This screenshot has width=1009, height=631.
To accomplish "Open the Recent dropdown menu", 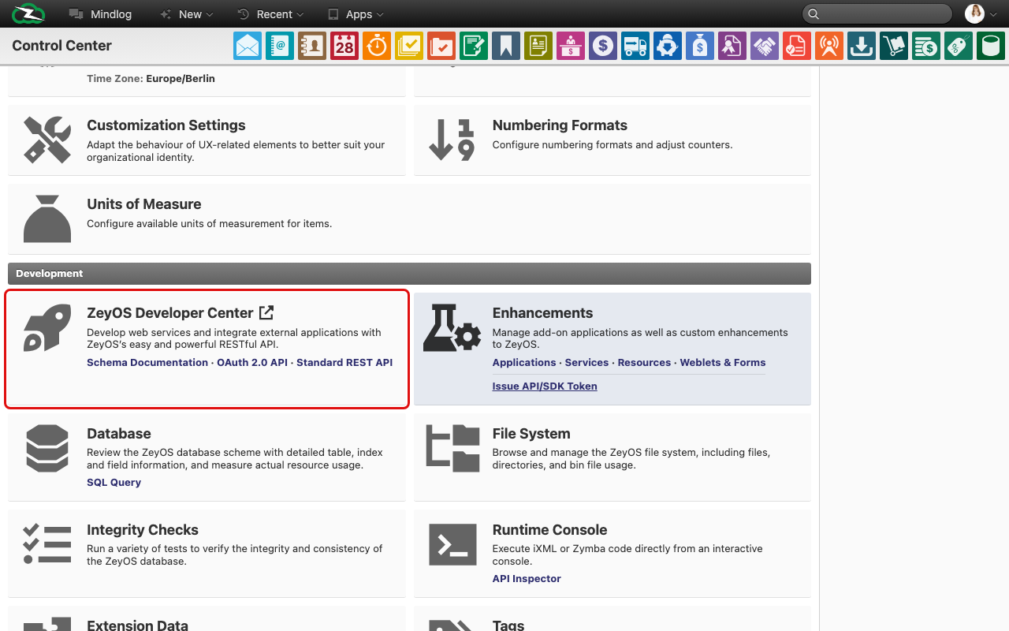I will tap(270, 14).
